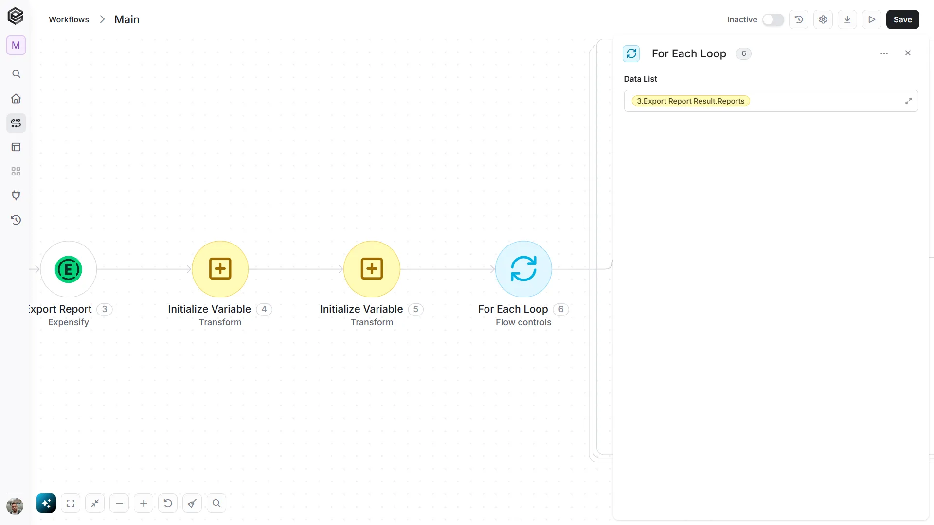Save the workflow
This screenshot has height=525, width=934.
click(903, 19)
